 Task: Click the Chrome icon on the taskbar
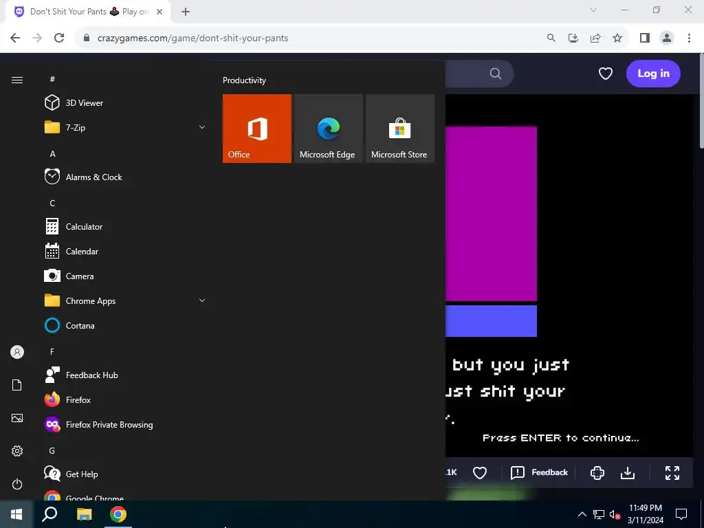(118, 514)
